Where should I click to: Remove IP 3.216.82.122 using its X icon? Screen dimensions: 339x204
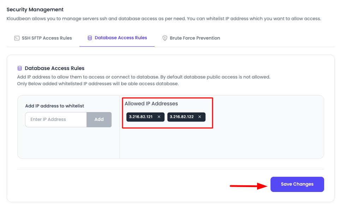200,117
